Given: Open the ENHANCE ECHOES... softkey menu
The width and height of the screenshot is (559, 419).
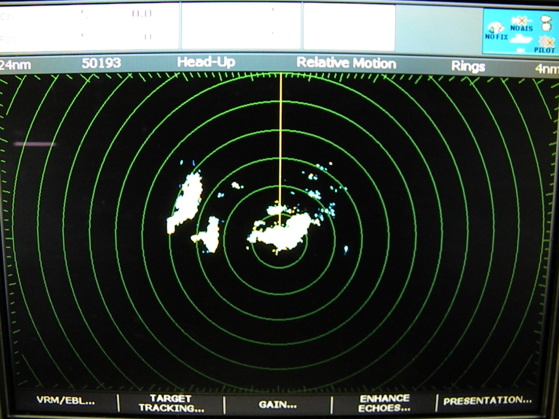Looking at the screenshot, I should 384,403.
